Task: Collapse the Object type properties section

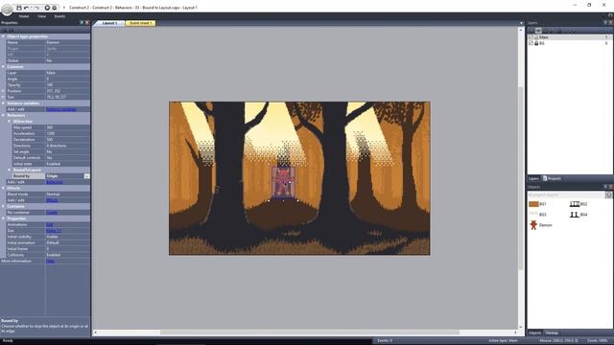Action: pyautogui.click(x=3, y=36)
